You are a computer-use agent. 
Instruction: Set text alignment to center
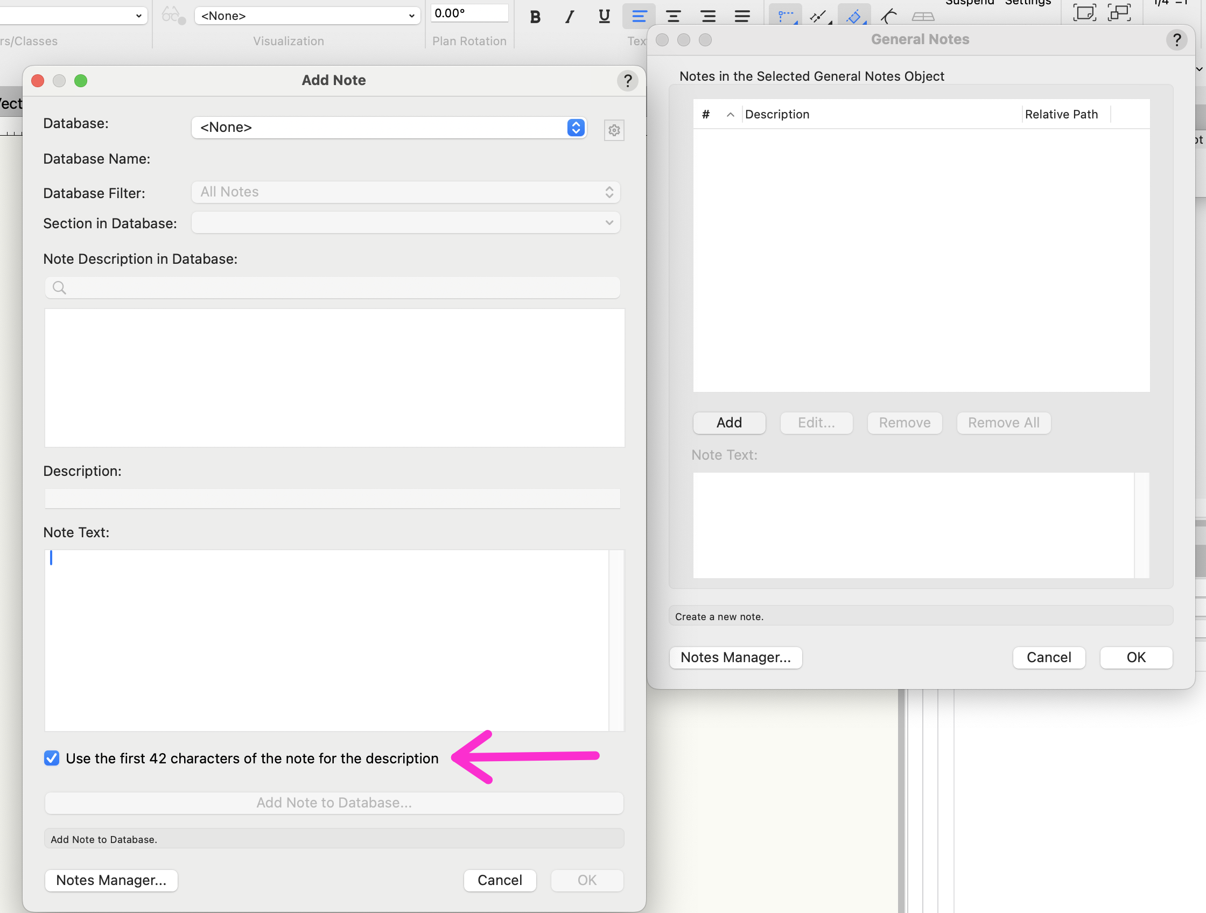coord(674,16)
